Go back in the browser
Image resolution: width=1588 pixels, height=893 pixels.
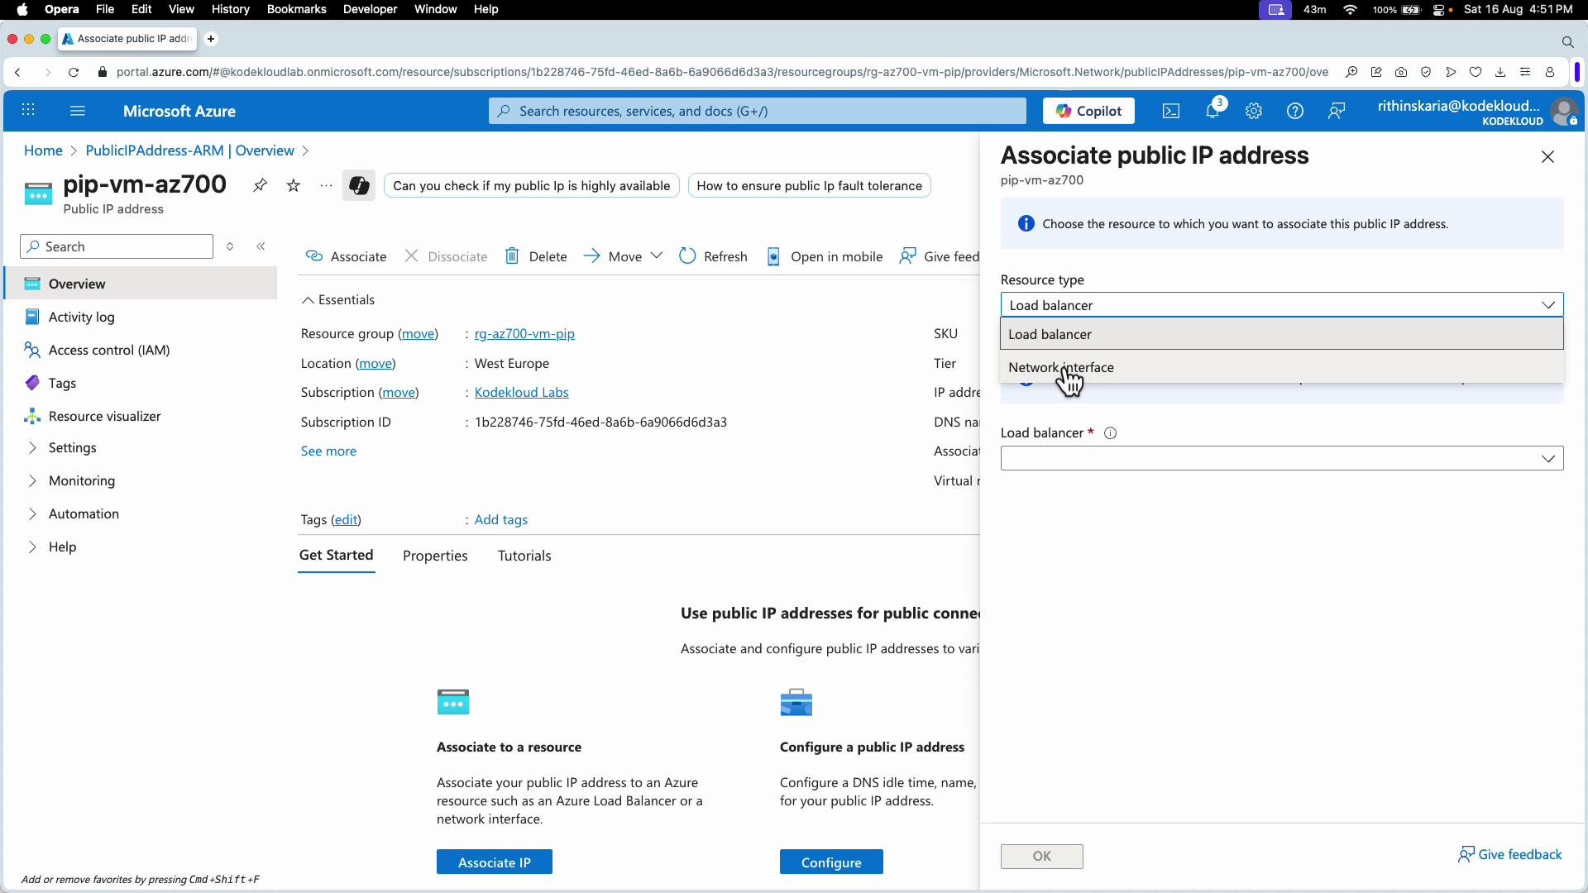17,72
